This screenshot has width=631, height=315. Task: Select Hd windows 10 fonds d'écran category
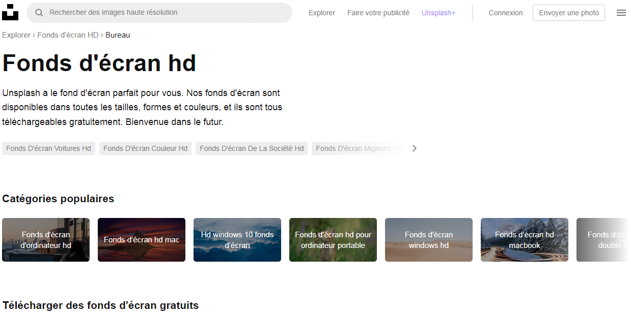(237, 240)
